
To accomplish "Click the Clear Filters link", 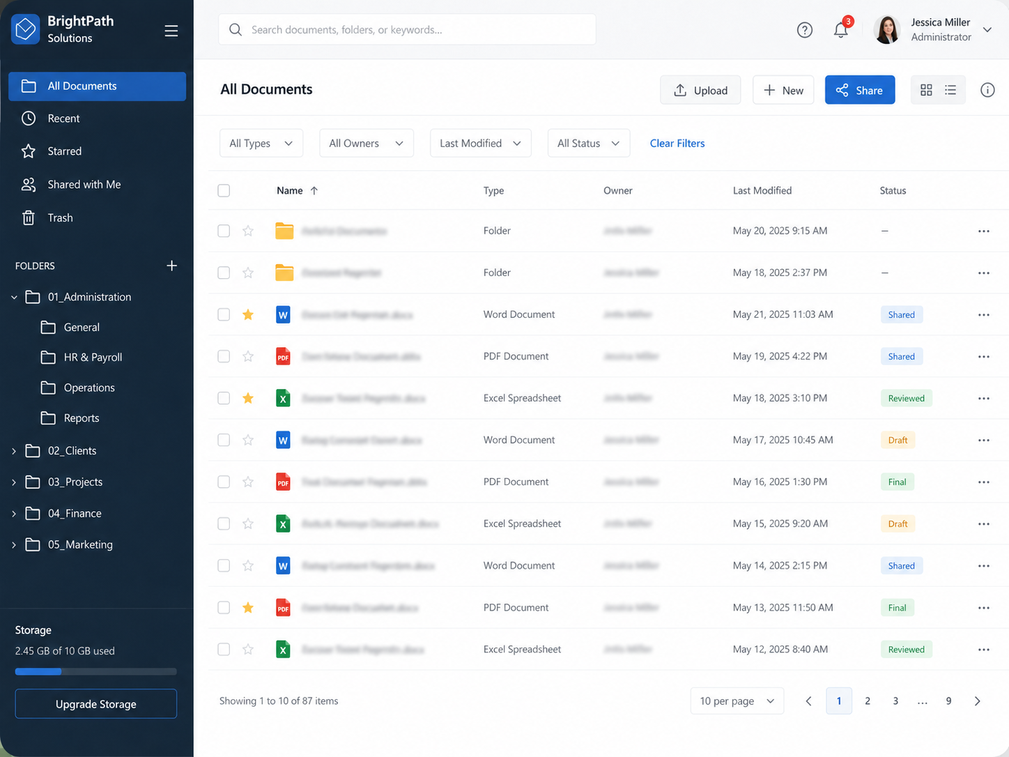I will (x=677, y=143).
